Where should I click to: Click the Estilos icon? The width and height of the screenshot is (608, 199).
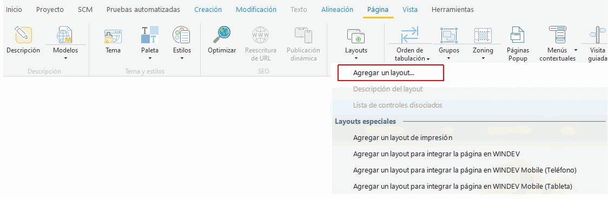pos(181,35)
